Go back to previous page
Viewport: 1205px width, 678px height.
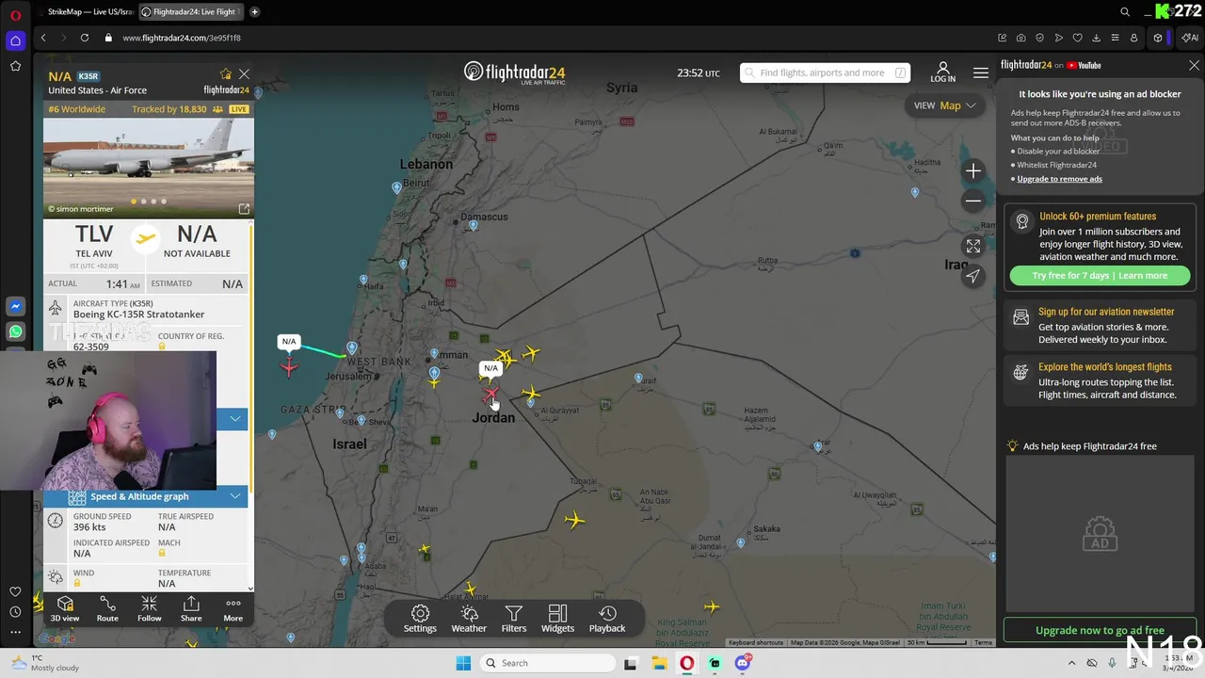(43, 38)
